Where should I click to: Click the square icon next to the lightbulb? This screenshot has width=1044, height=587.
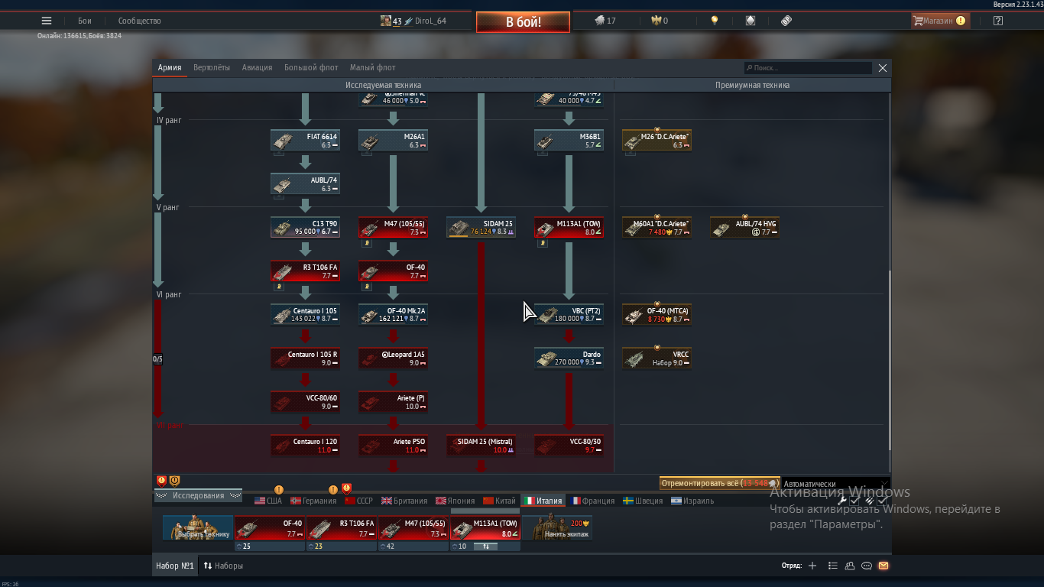tap(751, 21)
